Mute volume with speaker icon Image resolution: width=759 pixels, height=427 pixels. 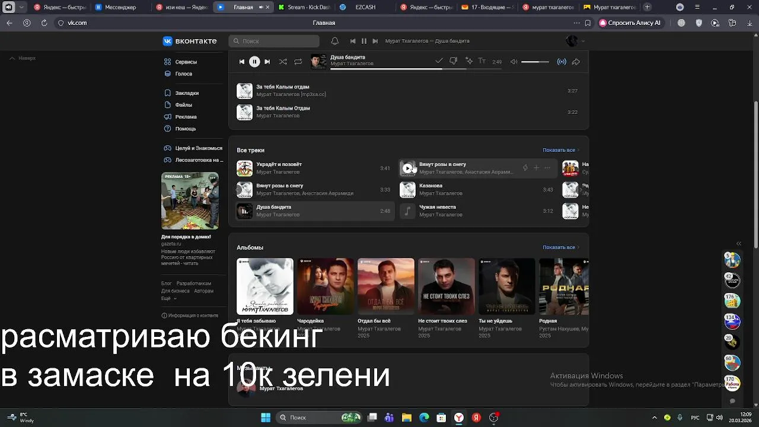click(x=514, y=62)
